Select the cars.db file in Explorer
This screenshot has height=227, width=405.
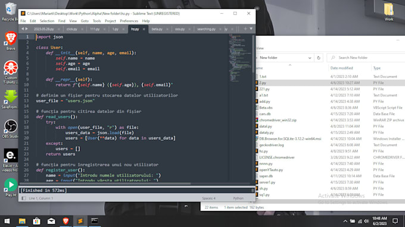tap(265, 114)
